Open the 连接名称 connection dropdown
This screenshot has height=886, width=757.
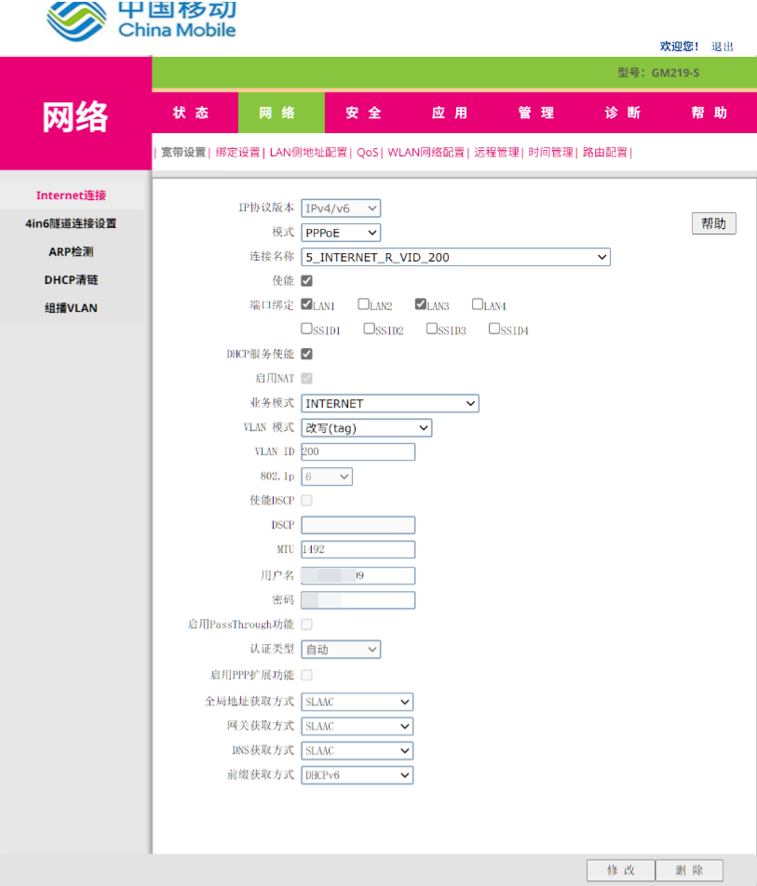455,257
